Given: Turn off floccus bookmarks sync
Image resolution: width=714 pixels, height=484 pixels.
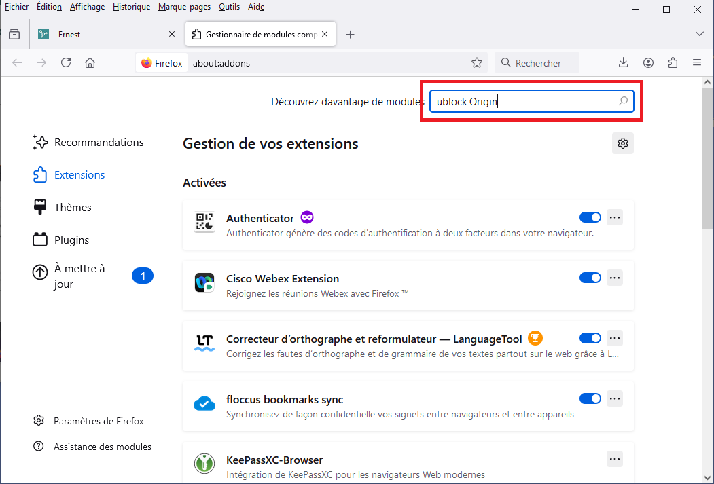Looking at the screenshot, I should (x=590, y=398).
